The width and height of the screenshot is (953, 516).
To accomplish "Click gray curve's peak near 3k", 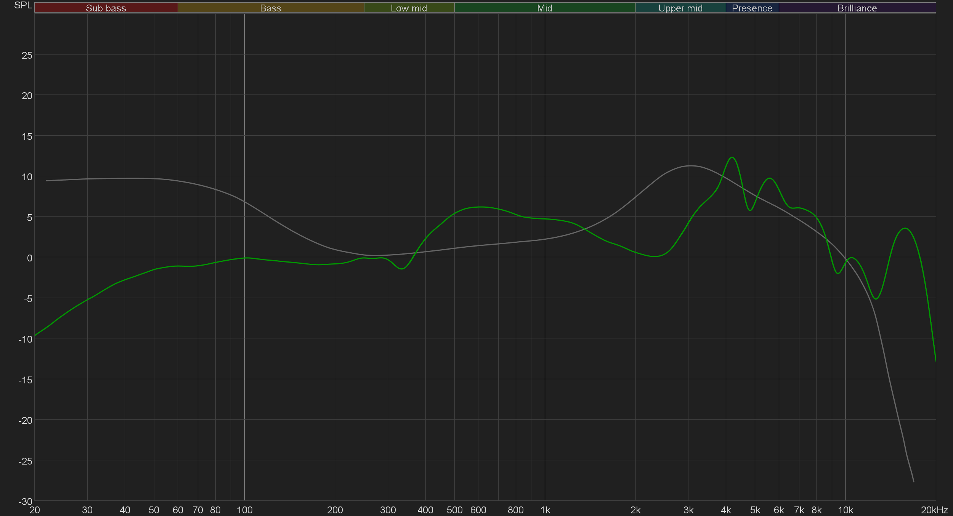I will coord(690,166).
